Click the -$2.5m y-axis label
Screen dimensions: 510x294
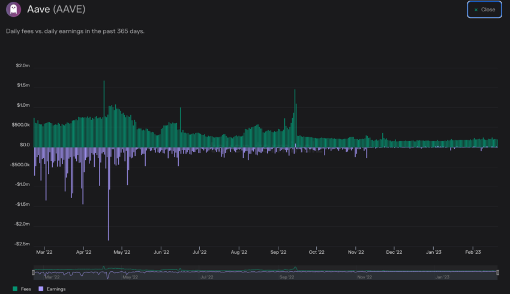22,244
